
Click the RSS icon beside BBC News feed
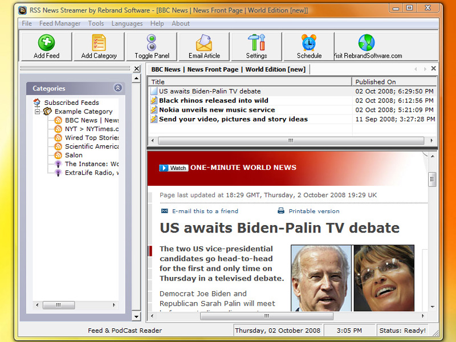pos(58,120)
